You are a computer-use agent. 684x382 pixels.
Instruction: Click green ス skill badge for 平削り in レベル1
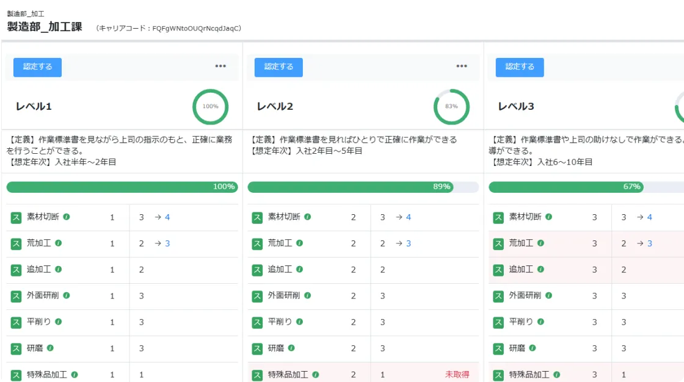(16, 322)
